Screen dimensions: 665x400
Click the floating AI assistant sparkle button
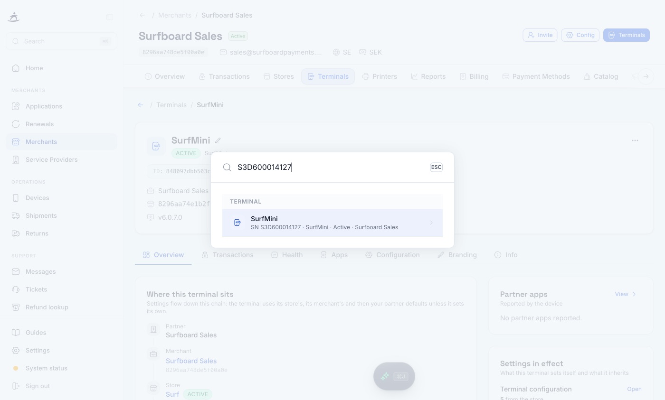point(394,376)
